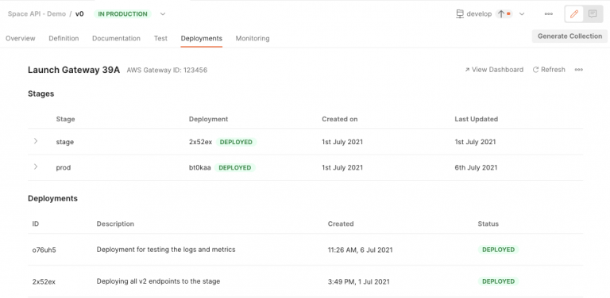Click deployment ID bt0kaa in prod row
Image resolution: width=610 pixels, height=298 pixels.
pyautogui.click(x=200, y=168)
